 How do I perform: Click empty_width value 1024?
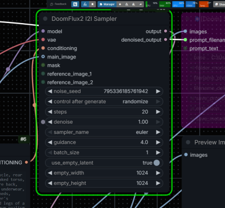pyautogui.click(x=142, y=173)
